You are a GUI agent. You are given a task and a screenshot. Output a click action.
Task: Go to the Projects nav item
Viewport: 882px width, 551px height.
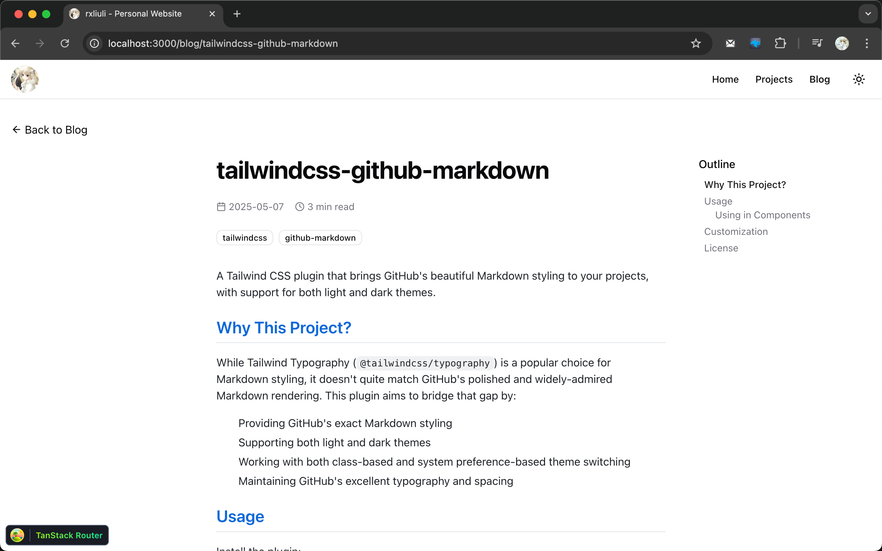(773, 79)
